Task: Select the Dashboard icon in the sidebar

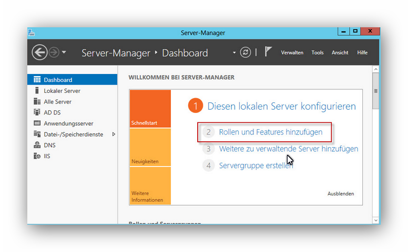Action: (37, 80)
